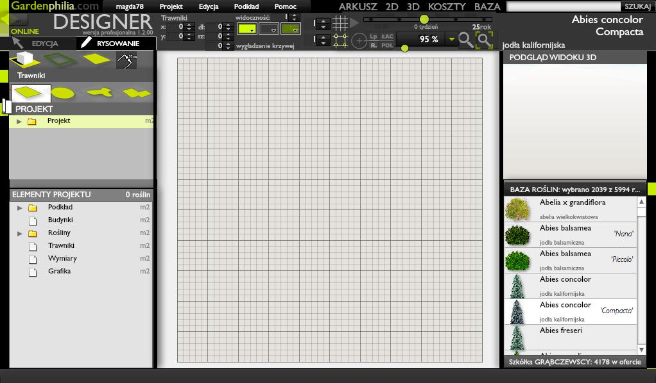The height and width of the screenshot is (383, 656).
Task: Select the dimension measuring tool
Action: [x=126, y=61]
